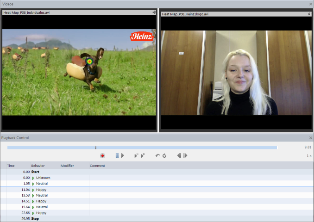Click the red record button
314x222 pixels.
click(102, 155)
